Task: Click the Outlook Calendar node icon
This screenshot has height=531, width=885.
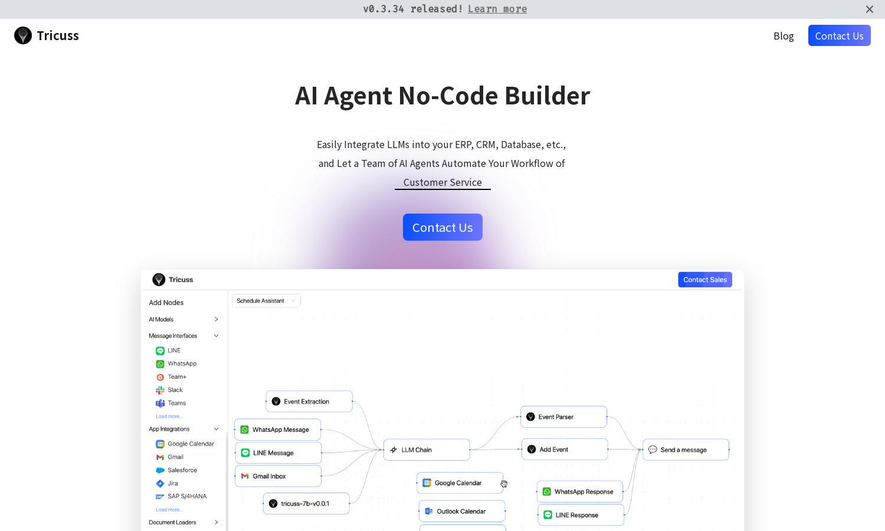Action: 429,511
